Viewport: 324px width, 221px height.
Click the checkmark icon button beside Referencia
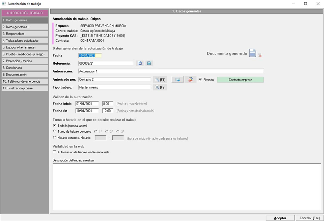coord(149,63)
